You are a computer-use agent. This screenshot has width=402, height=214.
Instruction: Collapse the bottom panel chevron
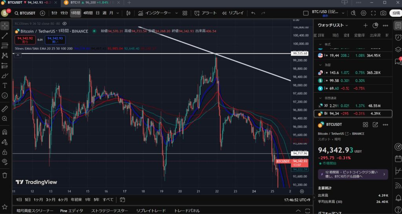tap(298, 211)
